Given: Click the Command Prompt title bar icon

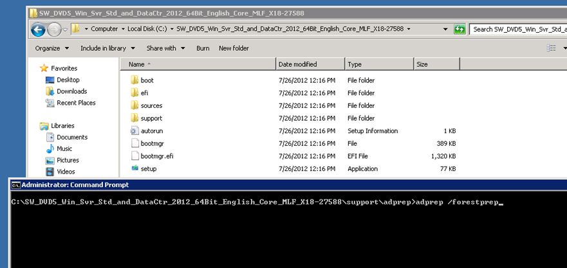Looking at the screenshot, I should click(15, 185).
